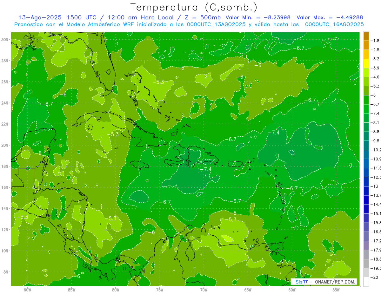Click the 70W longitude axis label
Viewport: 381px width, 294px height.
[204, 290]
